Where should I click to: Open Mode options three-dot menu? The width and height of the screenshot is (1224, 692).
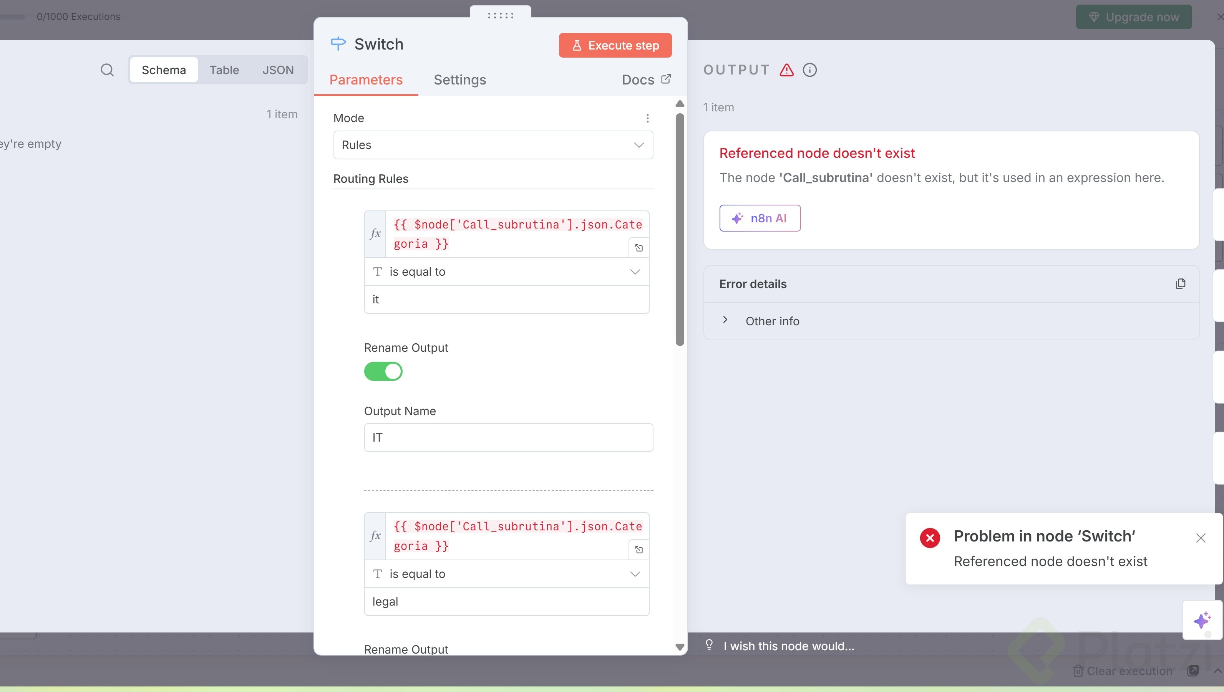647,118
